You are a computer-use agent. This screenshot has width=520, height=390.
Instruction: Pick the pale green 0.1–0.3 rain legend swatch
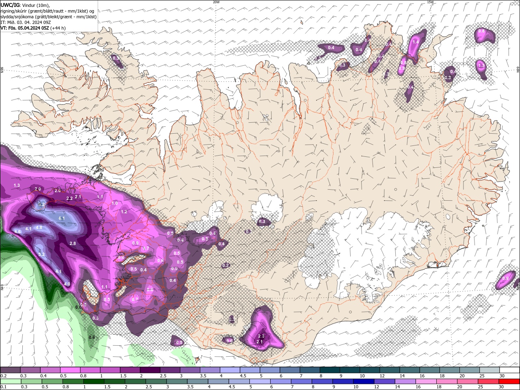click(x=11, y=381)
